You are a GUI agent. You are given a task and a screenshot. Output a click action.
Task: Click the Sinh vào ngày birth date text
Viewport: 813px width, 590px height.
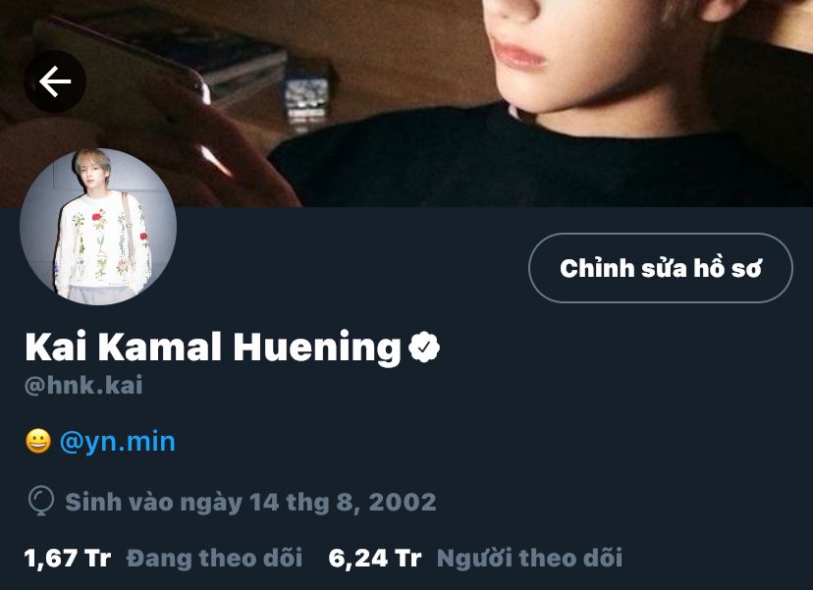pos(250,503)
